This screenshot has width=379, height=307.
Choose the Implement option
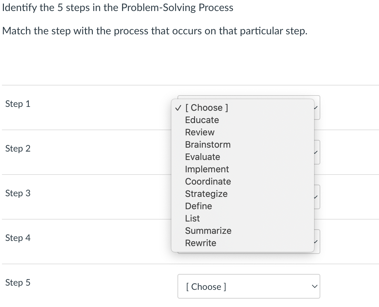point(207,169)
